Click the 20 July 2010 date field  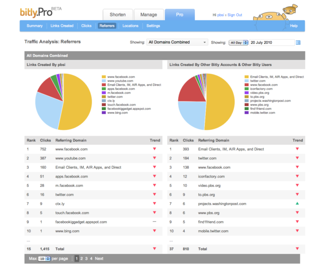coord(272,42)
